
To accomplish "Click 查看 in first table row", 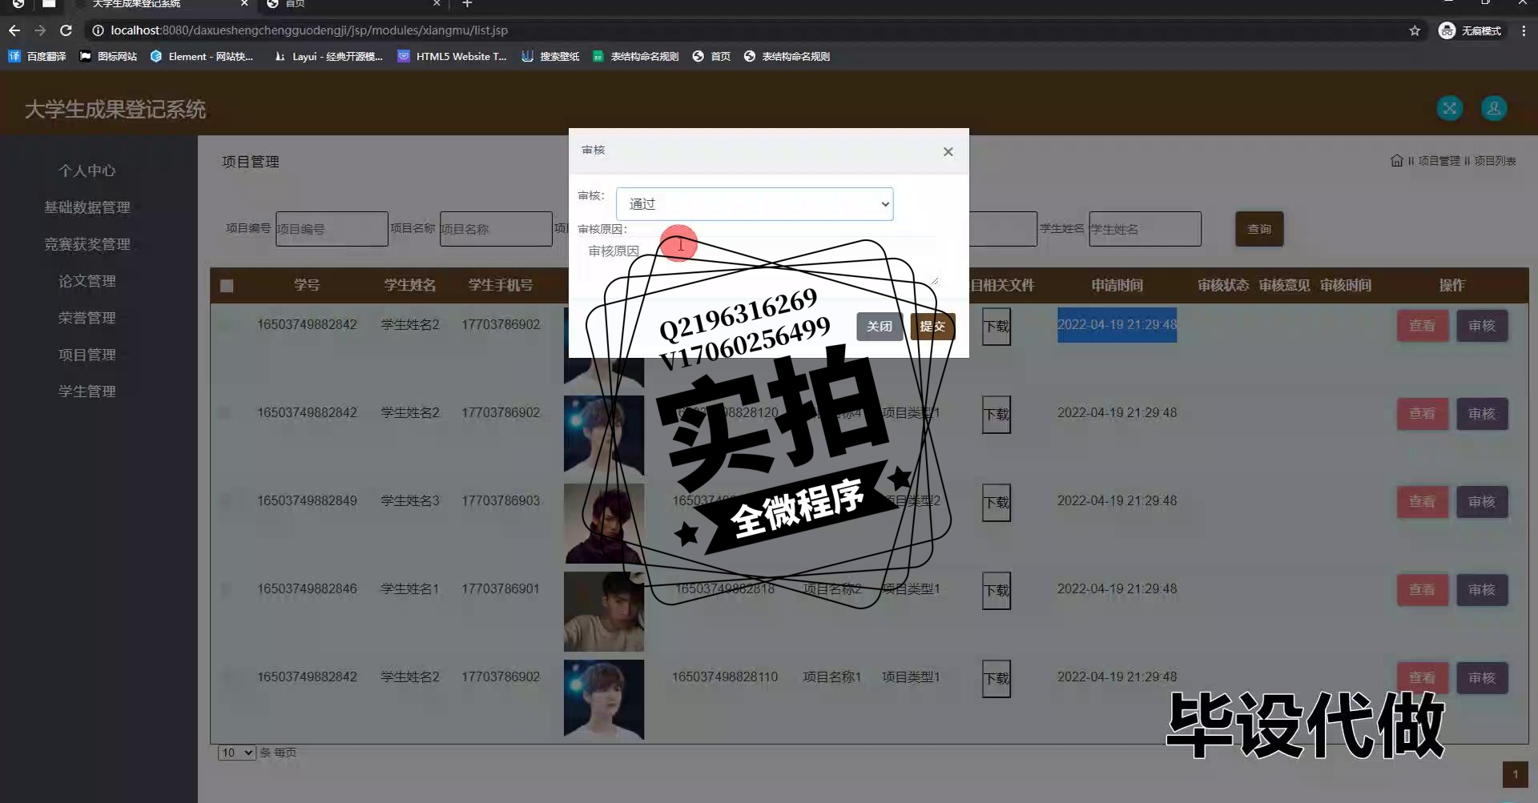I will click(1423, 326).
